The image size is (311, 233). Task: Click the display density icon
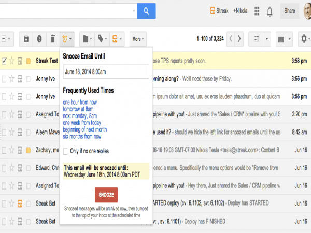[x=281, y=39]
